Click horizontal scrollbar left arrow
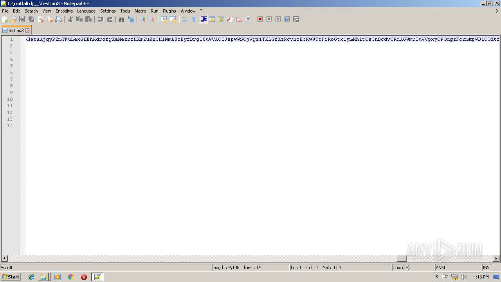The width and height of the screenshot is (501, 282). coord(5,258)
